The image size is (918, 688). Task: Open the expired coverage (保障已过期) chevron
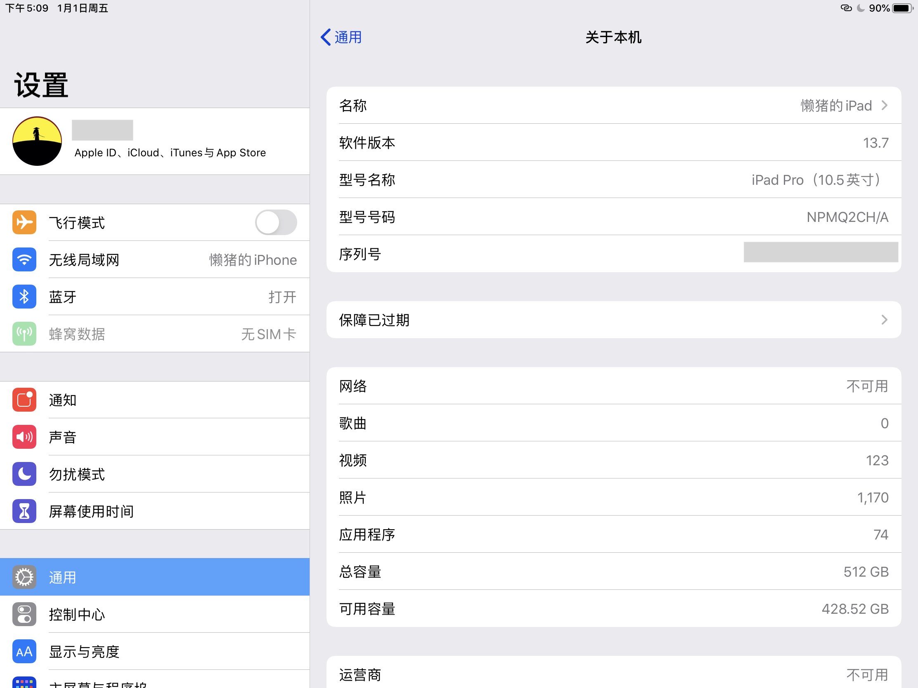point(884,320)
